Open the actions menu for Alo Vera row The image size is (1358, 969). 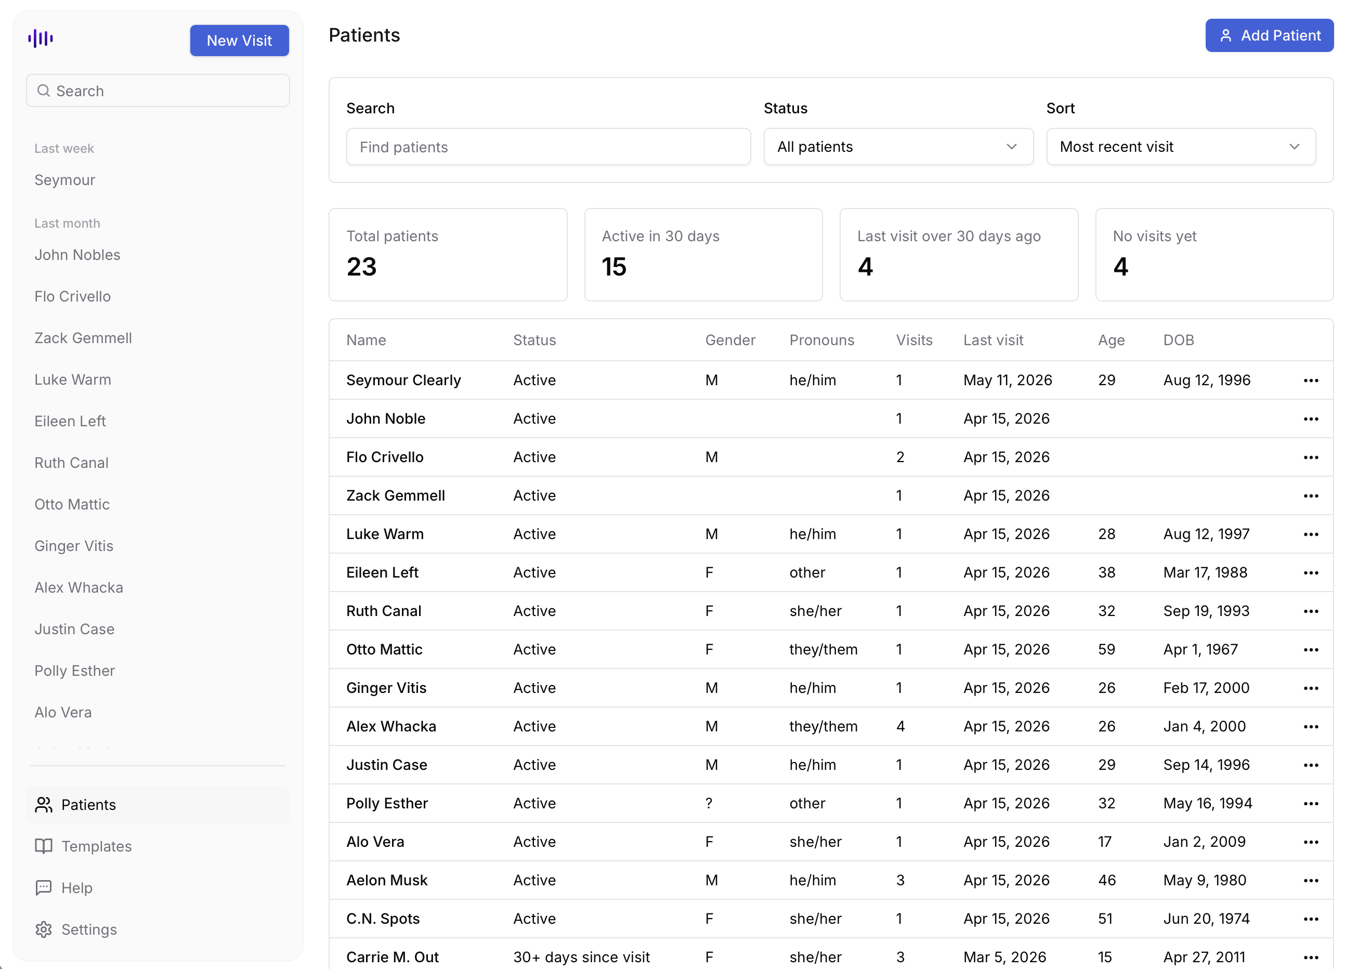1310,843
